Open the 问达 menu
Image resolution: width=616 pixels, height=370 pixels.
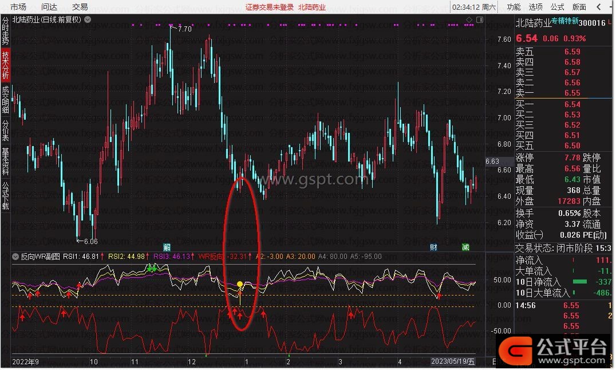click(x=49, y=7)
